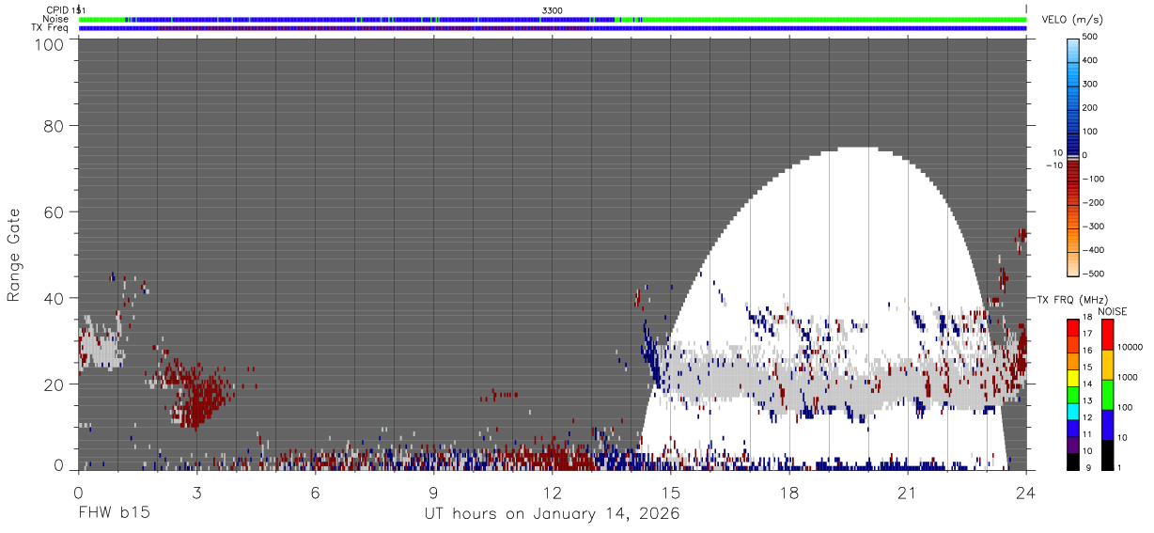Click the blue segment of the NOISE colorbar
This screenshot has height=533, width=1154.
coord(1106,424)
